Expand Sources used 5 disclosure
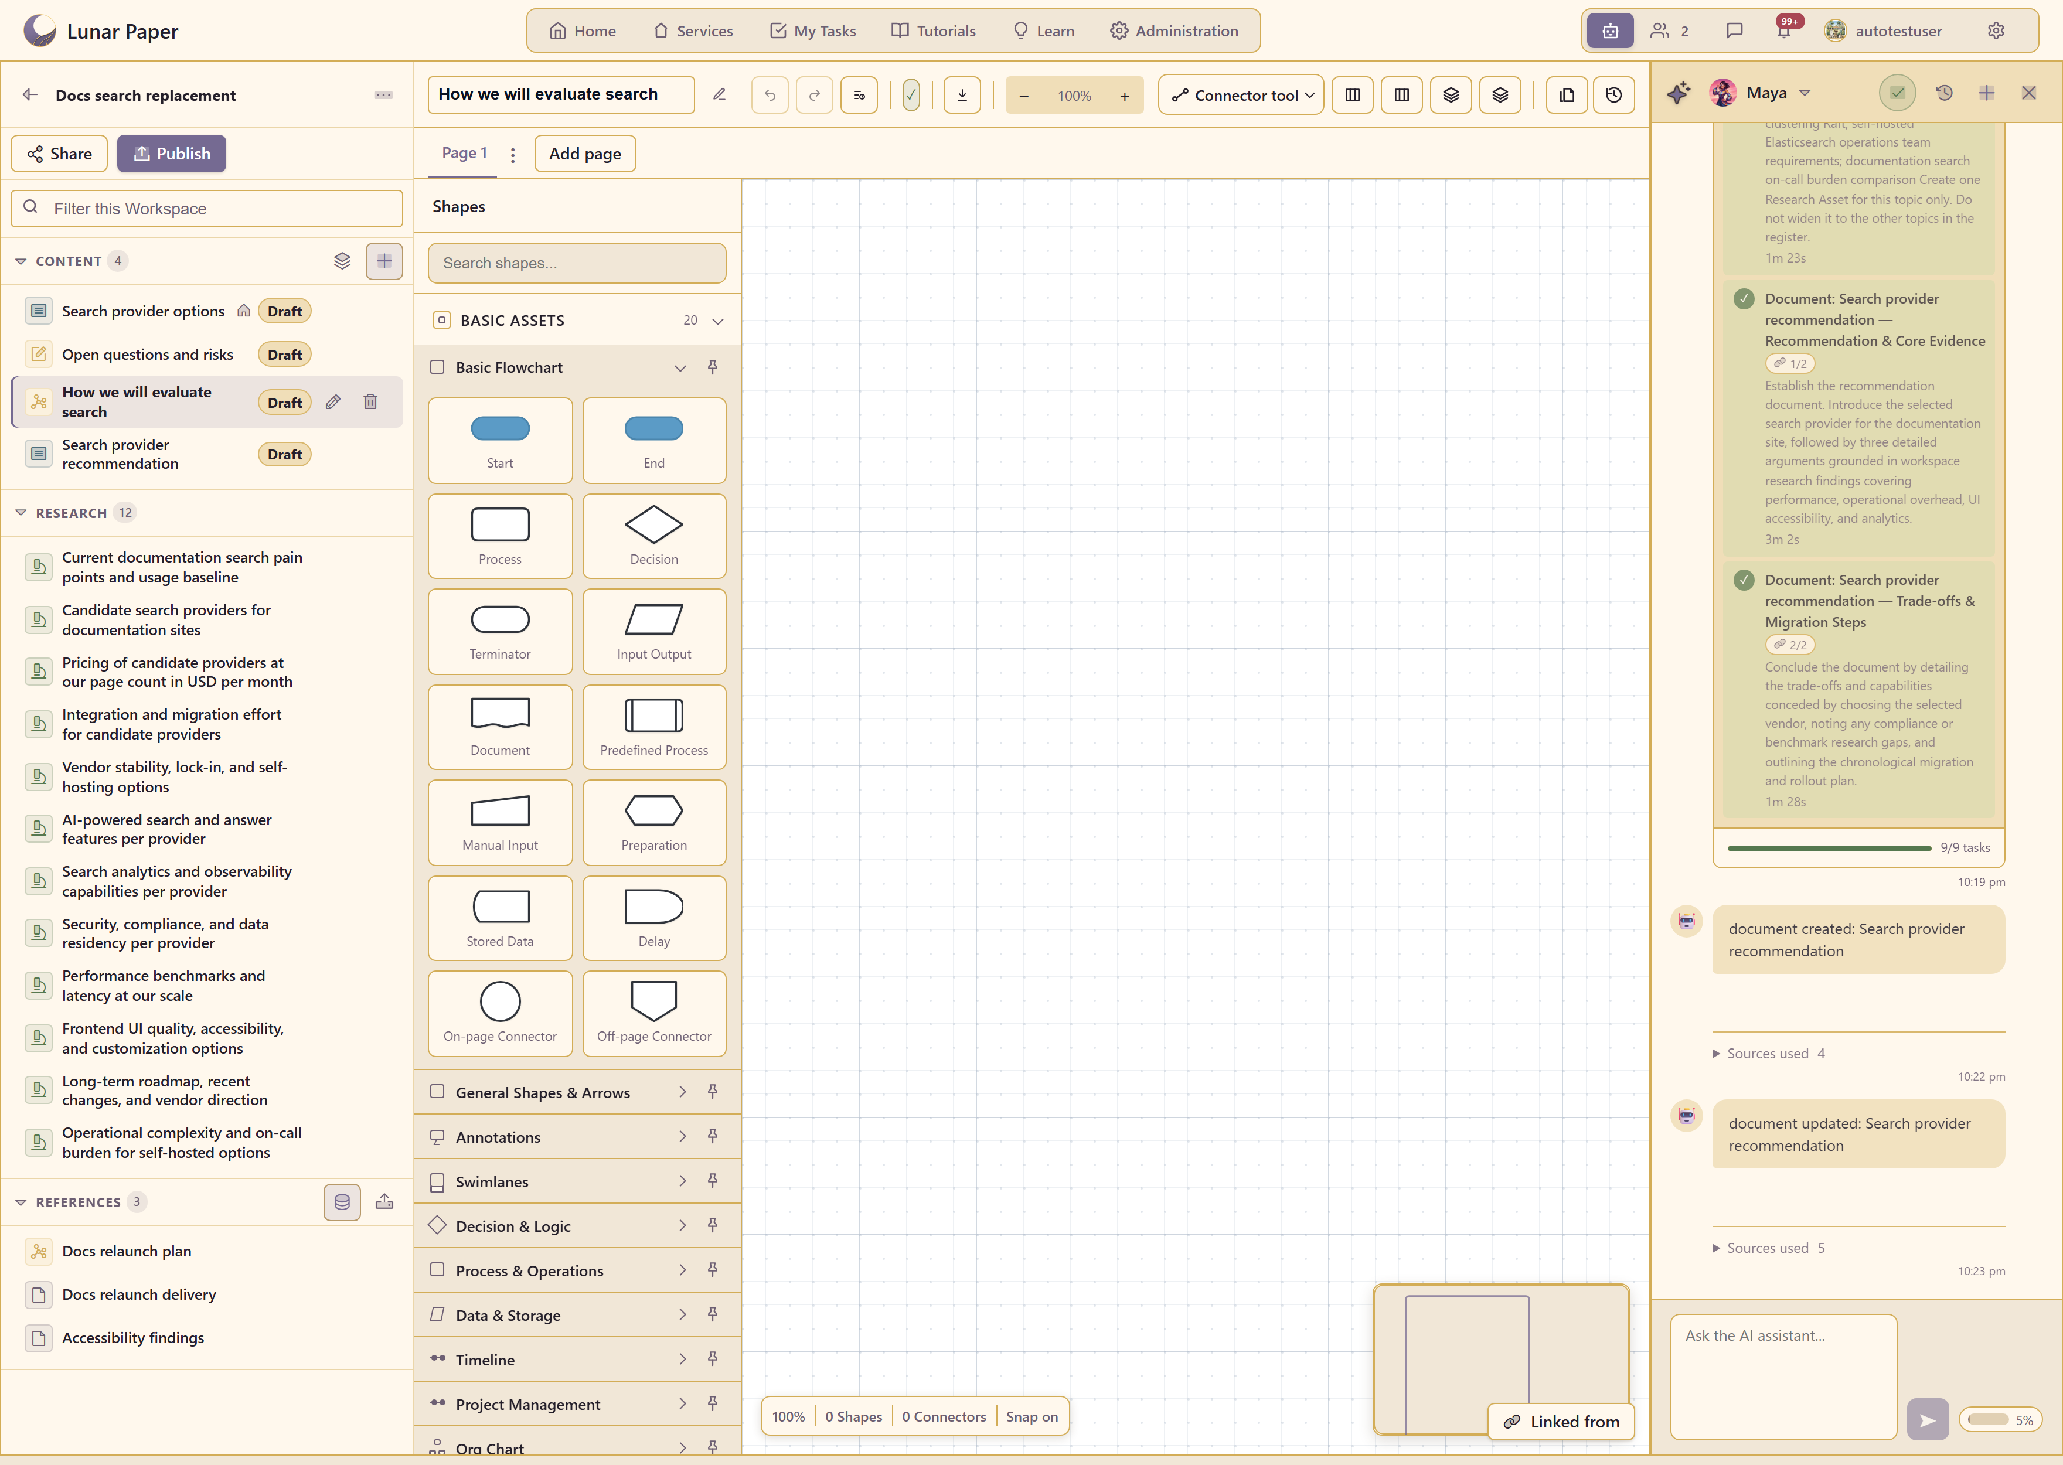 1768,1248
